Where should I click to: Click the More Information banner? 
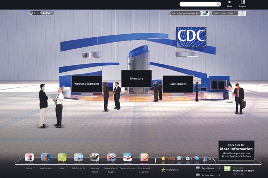[236, 151]
